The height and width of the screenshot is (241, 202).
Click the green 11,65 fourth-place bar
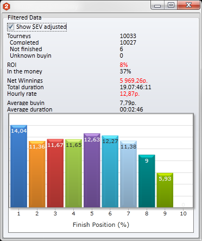coord(73,174)
